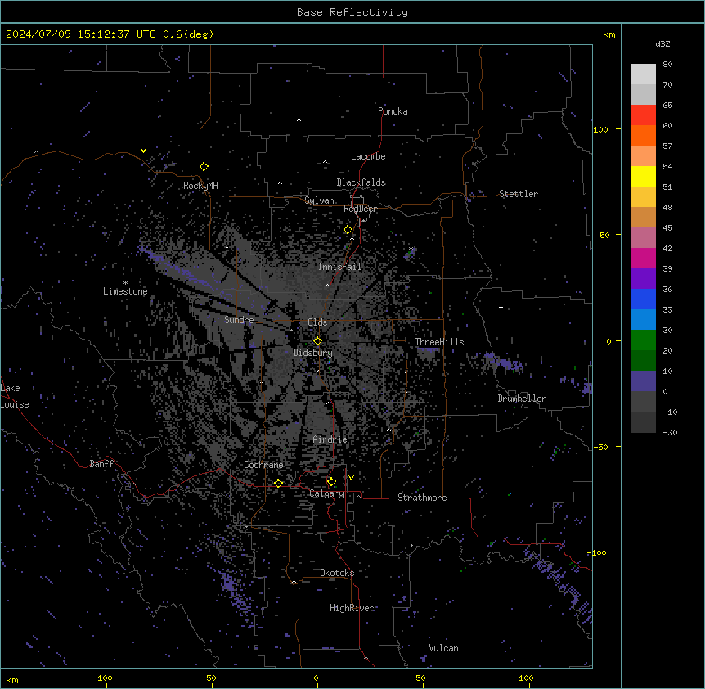Pick the red 60-65 dBZ legend swatch
The image size is (705, 689).
tap(643, 115)
